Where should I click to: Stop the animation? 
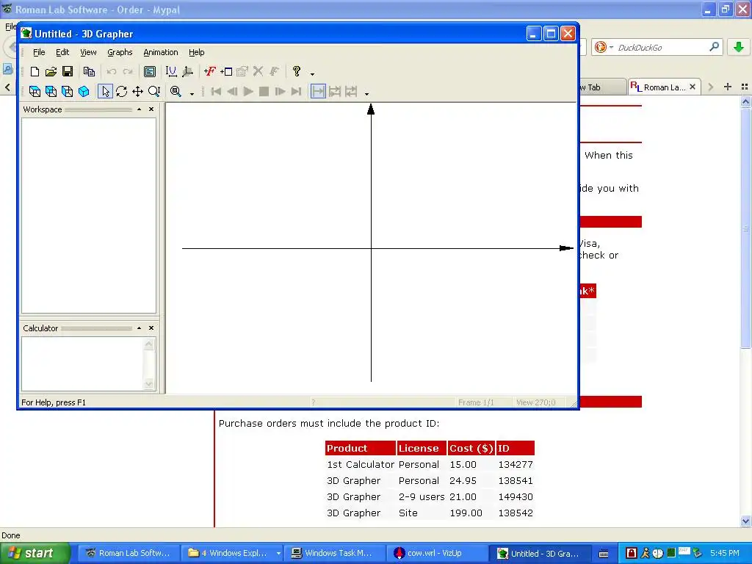coord(264,91)
